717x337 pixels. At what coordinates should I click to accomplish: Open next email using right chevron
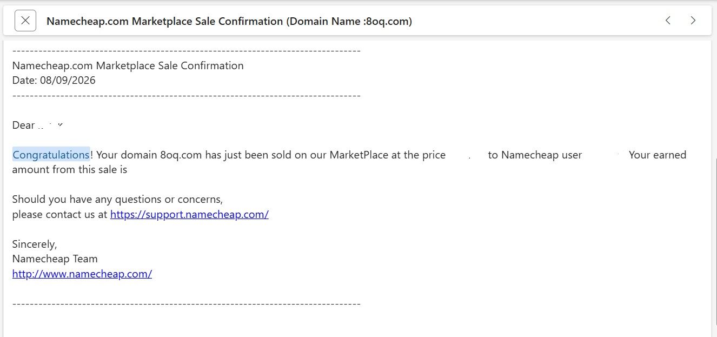click(693, 21)
